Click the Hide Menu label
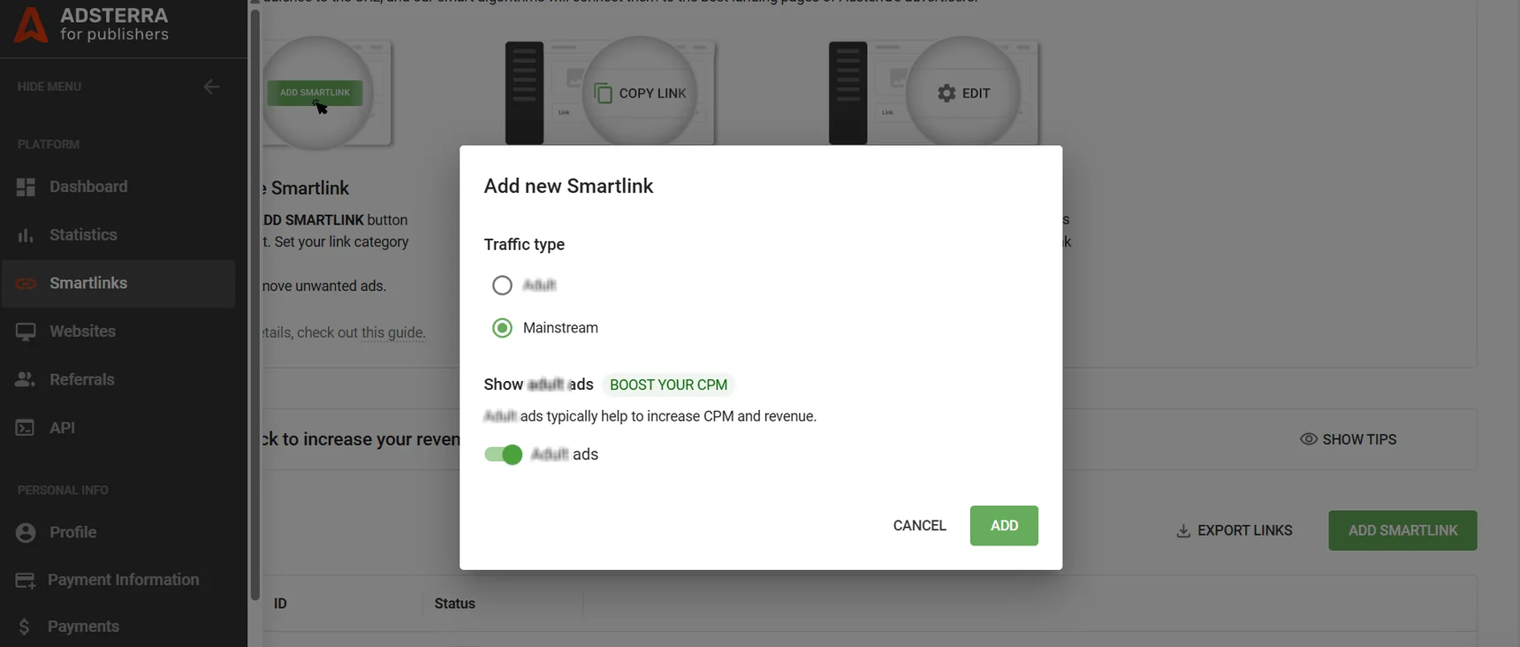 pos(49,87)
